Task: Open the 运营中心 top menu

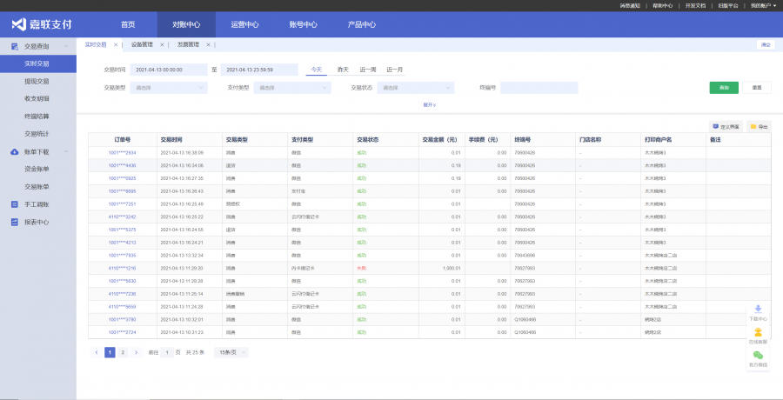Action: [x=244, y=24]
